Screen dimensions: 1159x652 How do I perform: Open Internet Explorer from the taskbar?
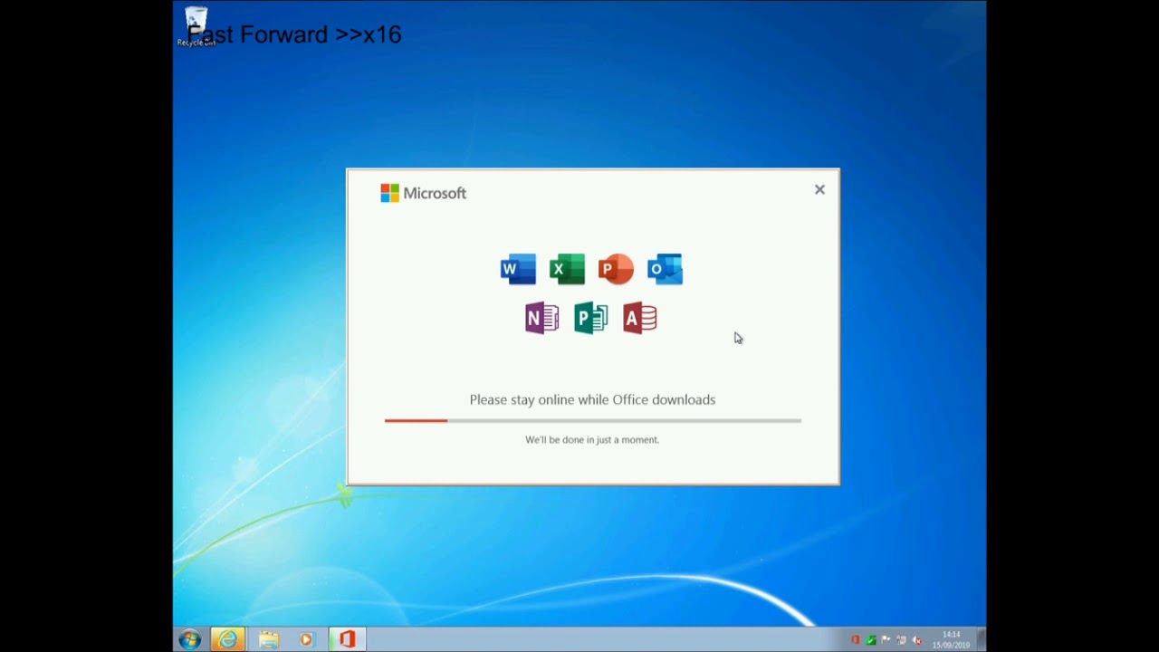click(x=227, y=639)
